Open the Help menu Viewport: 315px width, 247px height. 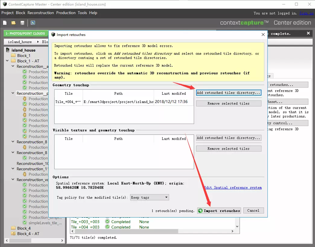pos(93,13)
